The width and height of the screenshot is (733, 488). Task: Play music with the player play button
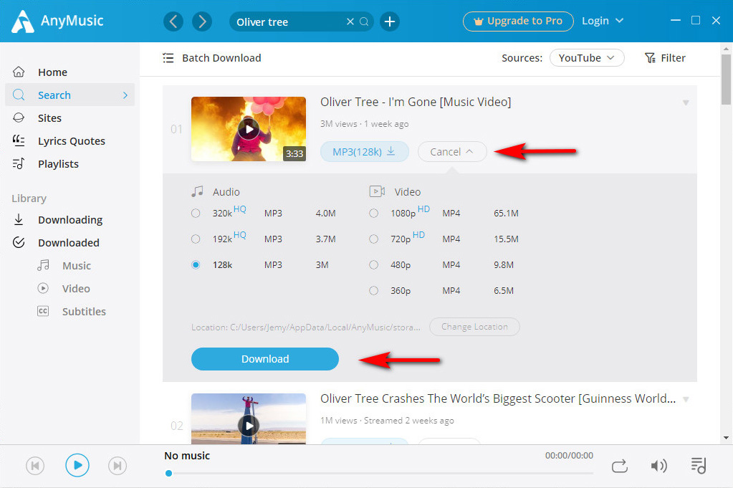77,466
